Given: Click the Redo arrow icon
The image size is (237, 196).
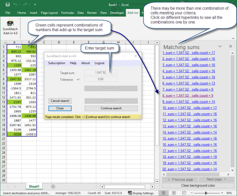Looking at the screenshot, I should [x=25, y=5].
